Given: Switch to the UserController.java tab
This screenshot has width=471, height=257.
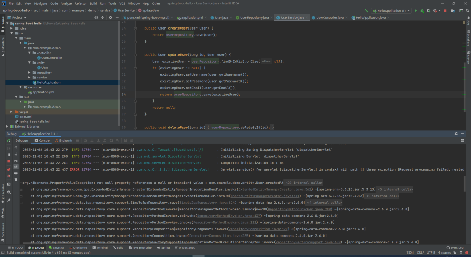Looking at the screenshot, I should (x=330, y=17).
